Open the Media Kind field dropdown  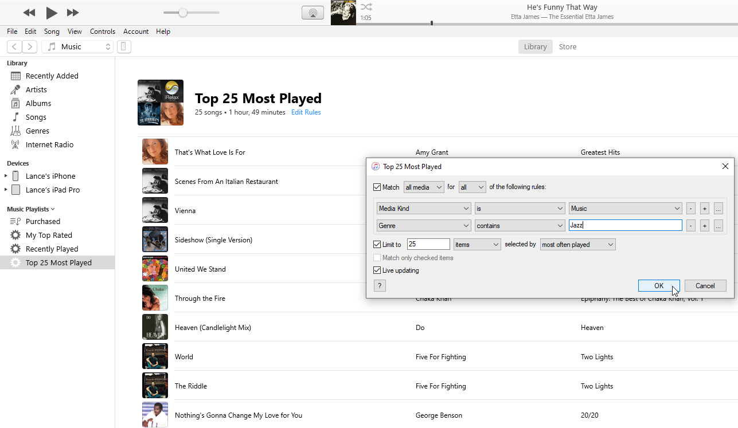pyautogui.click(x=424, y=209)
